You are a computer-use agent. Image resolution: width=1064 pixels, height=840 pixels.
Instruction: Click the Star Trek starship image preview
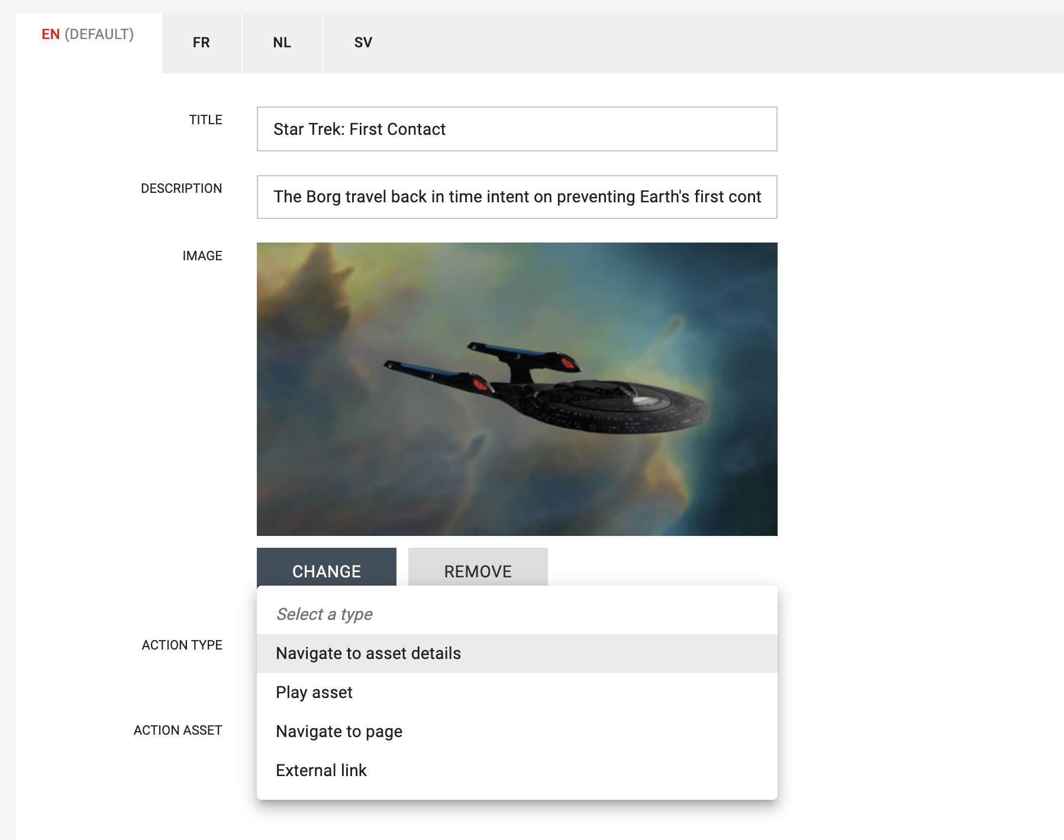click(x=517, y=389)
